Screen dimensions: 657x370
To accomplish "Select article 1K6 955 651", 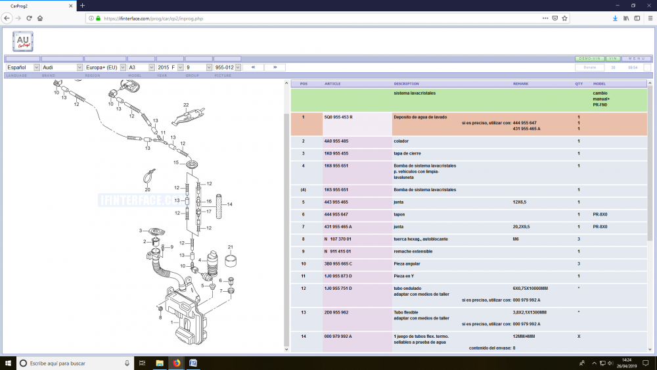I will 336,166.
